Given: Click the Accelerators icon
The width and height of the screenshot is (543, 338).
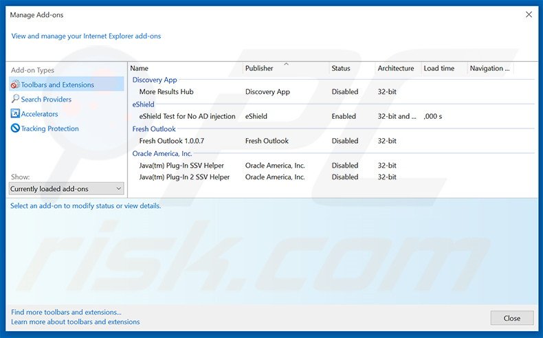Looking at the screenshot, I should pyautogui.click(x=15, y=113).
